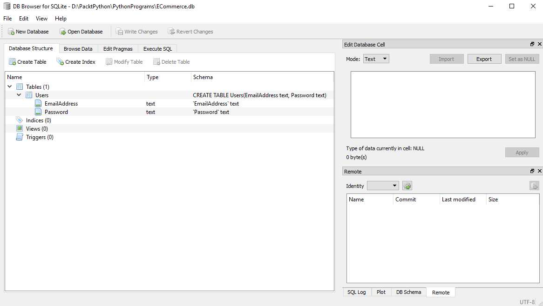Open the Identity dropdown
543x306 pixels.
(383, 186)
